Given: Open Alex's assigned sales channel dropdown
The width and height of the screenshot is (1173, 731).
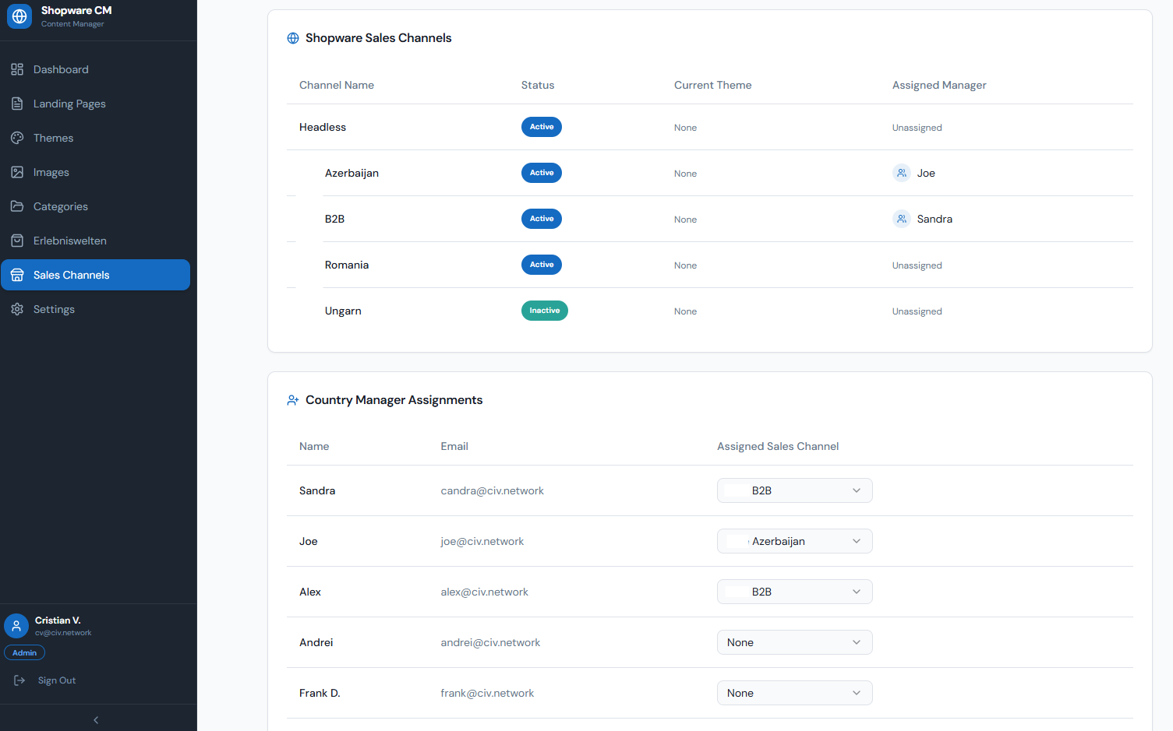Looking at the screenshot, I should click(x=794, y=592).
